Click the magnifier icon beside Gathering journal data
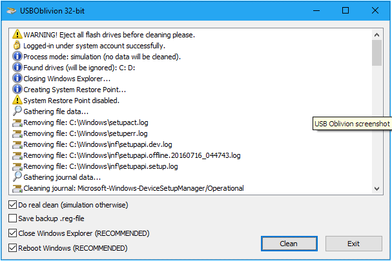Viewport: 392px width, 261px height. [17, 177]
